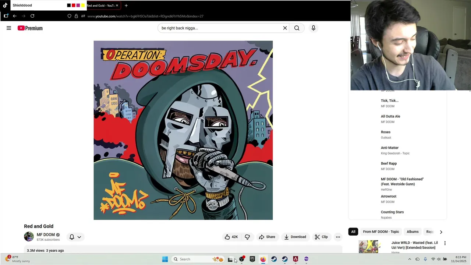Like the video with 42K likes

231,237
